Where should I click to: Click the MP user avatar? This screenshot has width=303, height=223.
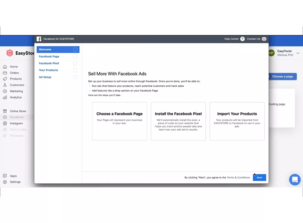point(271,53)
